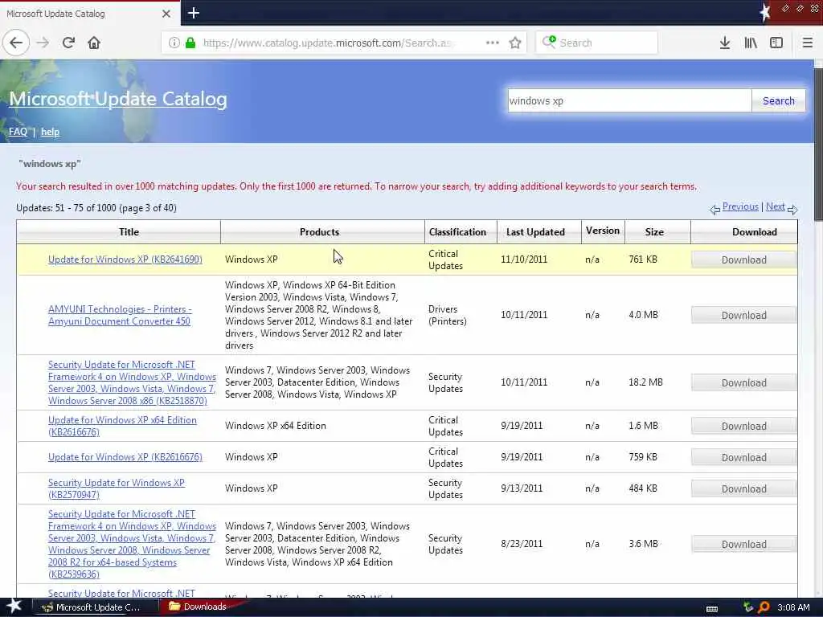Screen dimensions: 823x617
Task: Download the 18.2 MB security update
Action: click(743, 383)
